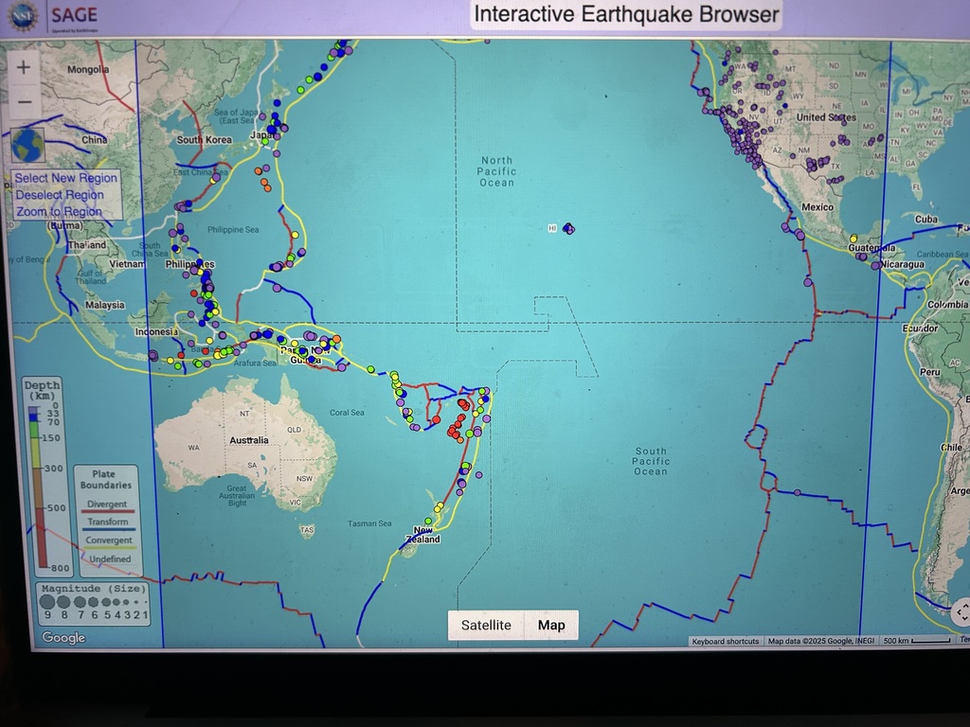The width and height of the screenshot is (970, 727).
Task: Choose Deselect Region
Action: (x=60, y=195)
